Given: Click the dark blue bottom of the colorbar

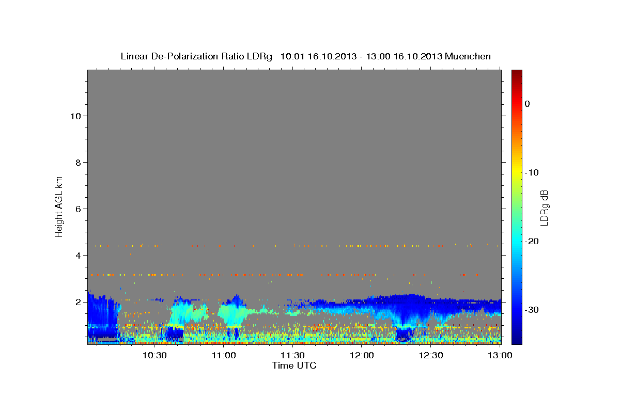Looking at the screenshot, I should (x=517, y=338).
